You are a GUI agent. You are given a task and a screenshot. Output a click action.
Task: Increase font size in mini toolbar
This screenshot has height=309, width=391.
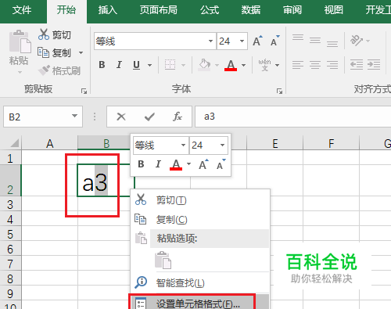[x=203, y=164]
